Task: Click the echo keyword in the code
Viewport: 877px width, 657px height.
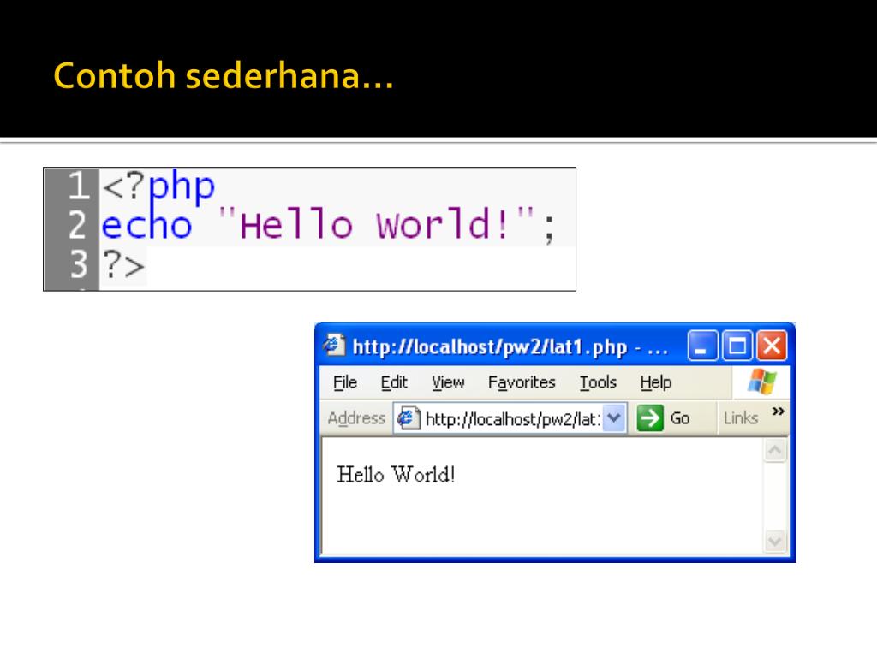Action: click(146, 225)
